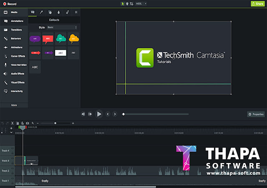
Task: Select the Callouts annotation sub-tab icon
Action: tap(33, 12)
